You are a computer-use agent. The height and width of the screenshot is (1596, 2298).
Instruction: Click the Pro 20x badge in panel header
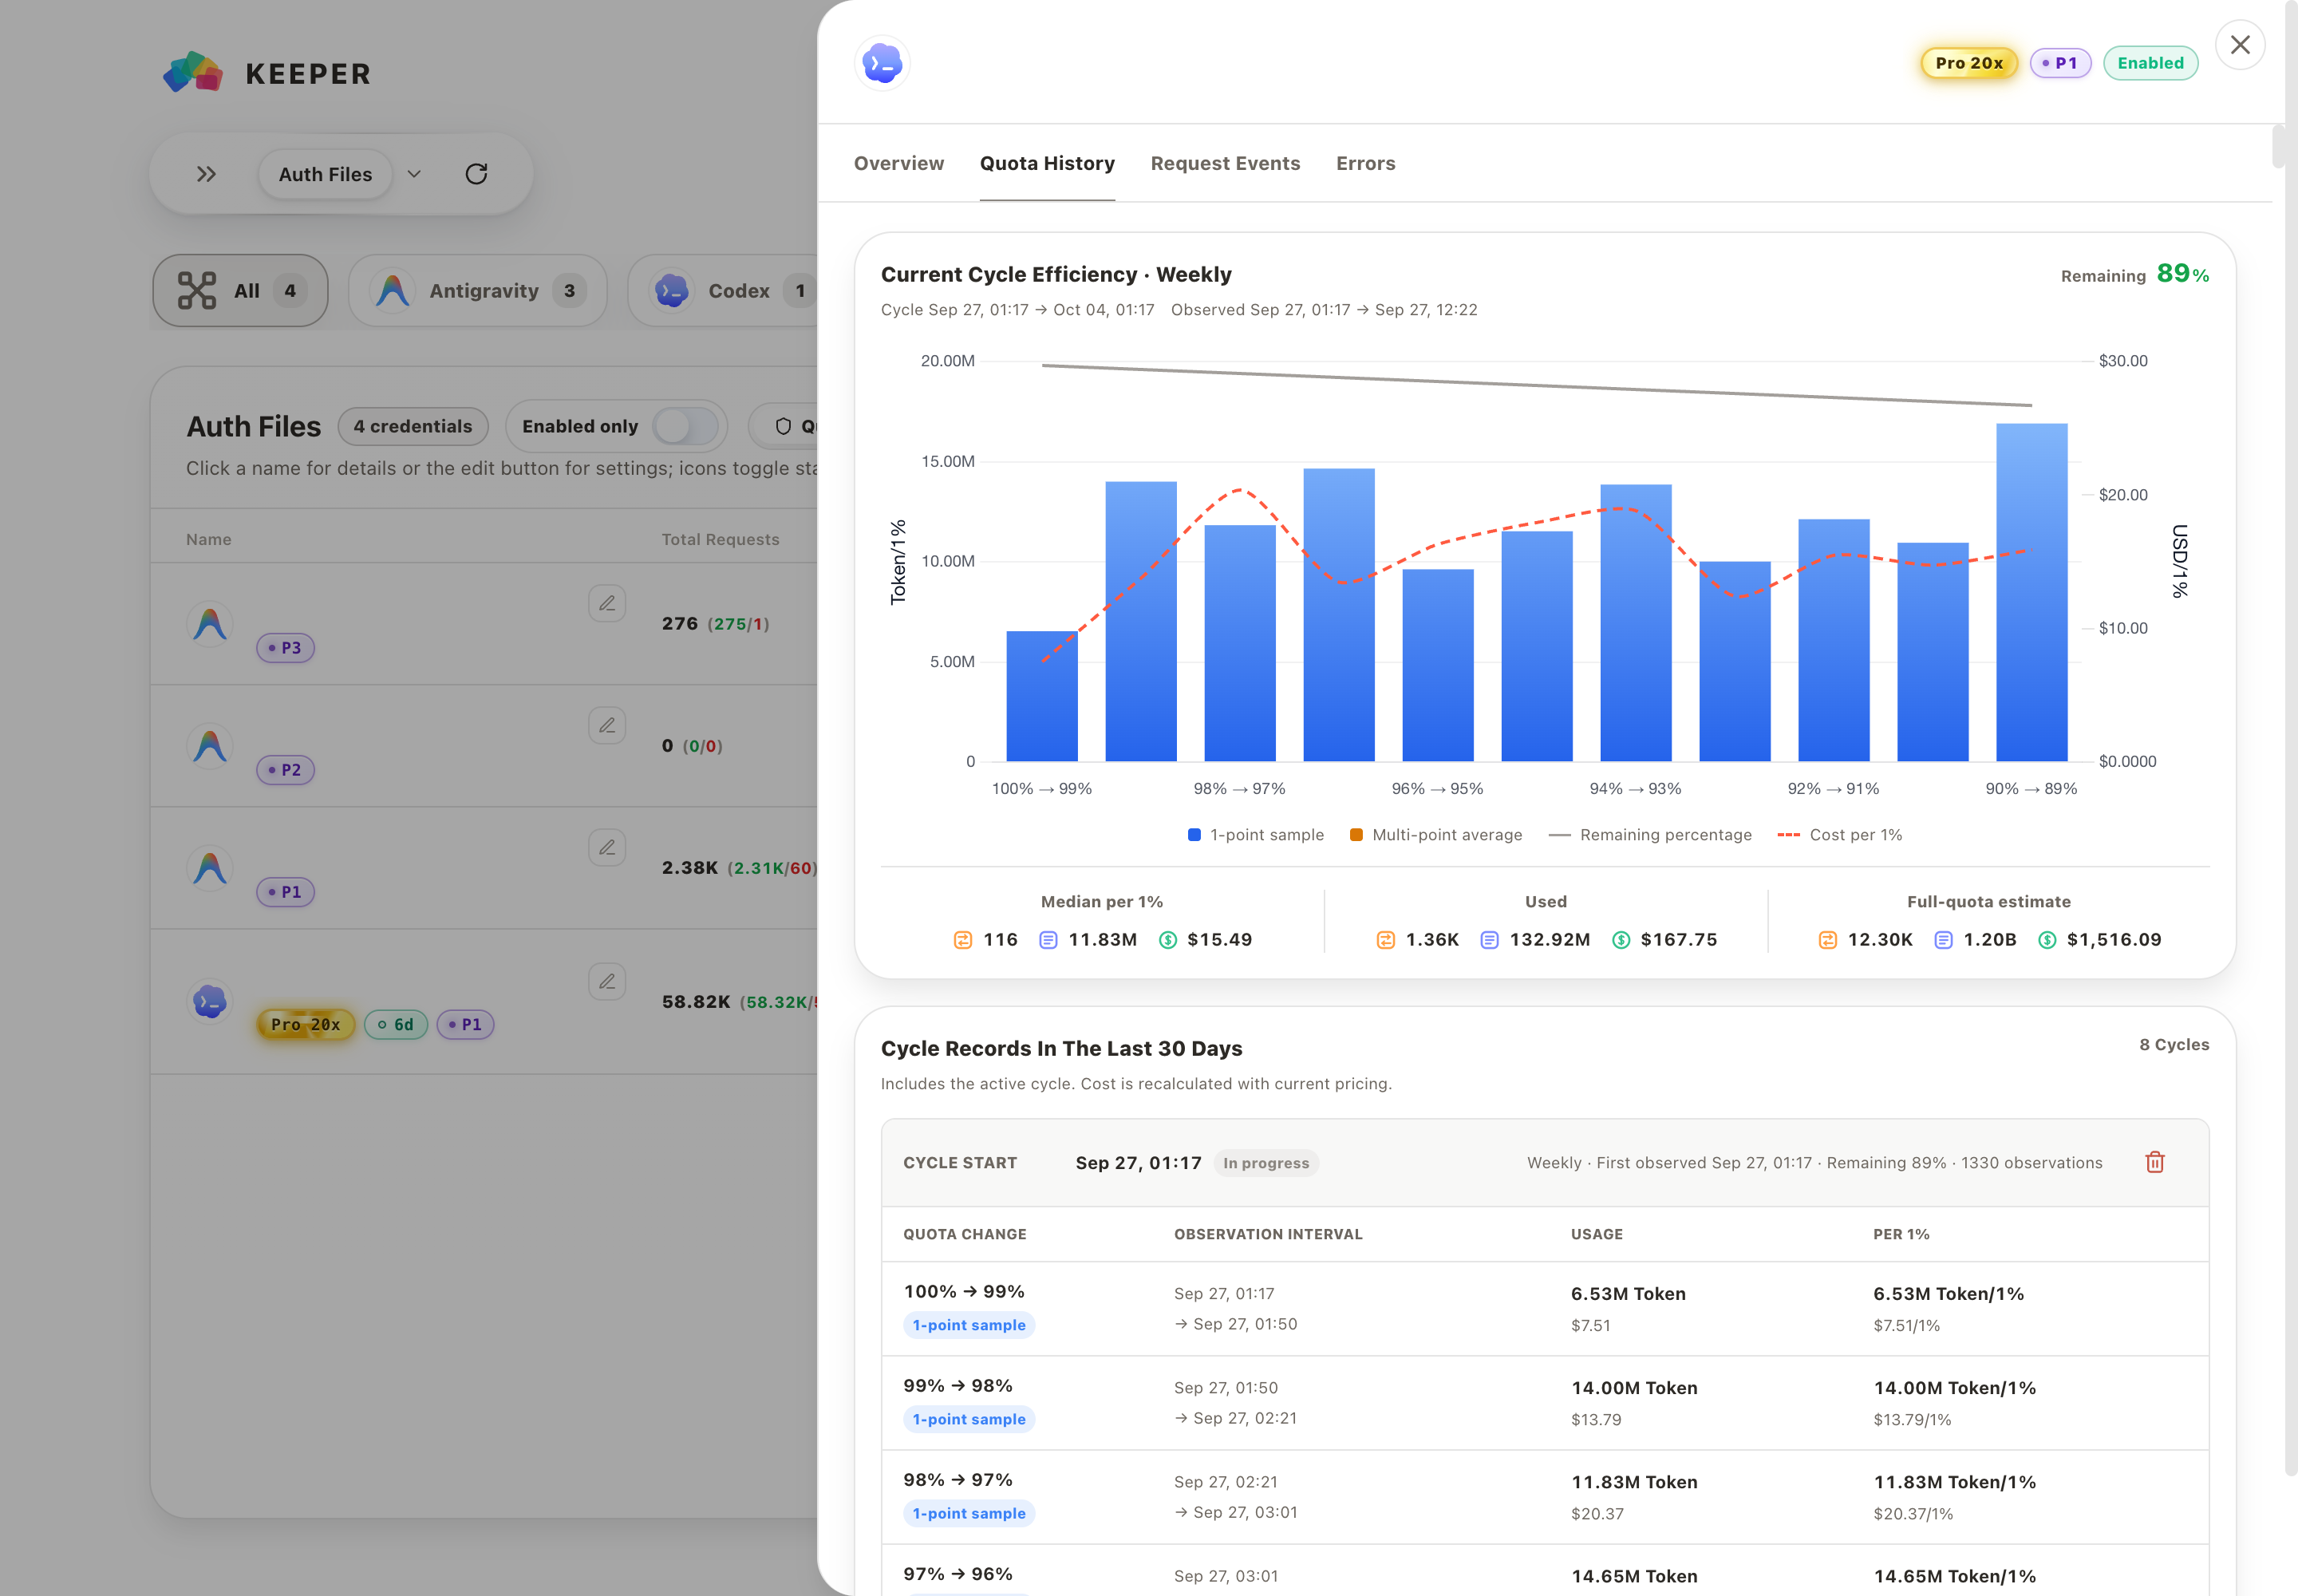point(1969,63)
